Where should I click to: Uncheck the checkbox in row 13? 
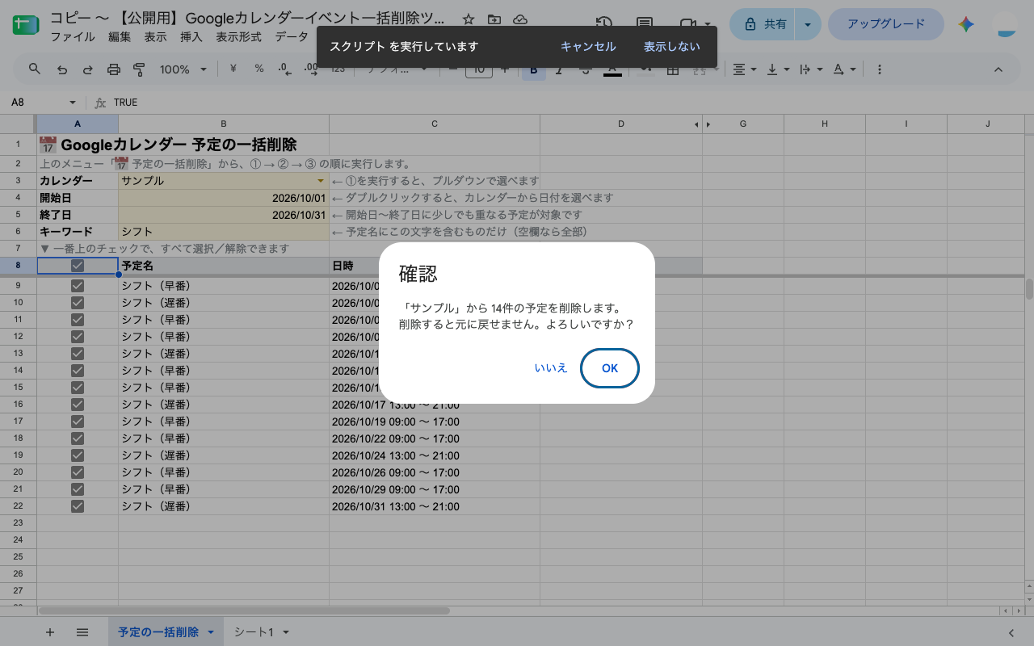[78, 354]
